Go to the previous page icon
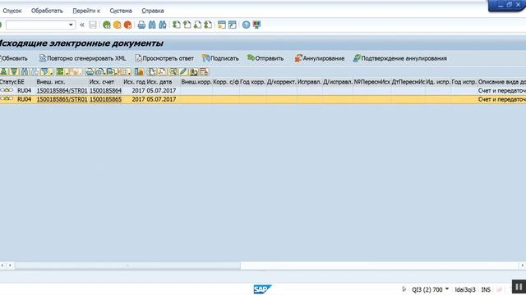The image size is (526, 295). point(187,25)
